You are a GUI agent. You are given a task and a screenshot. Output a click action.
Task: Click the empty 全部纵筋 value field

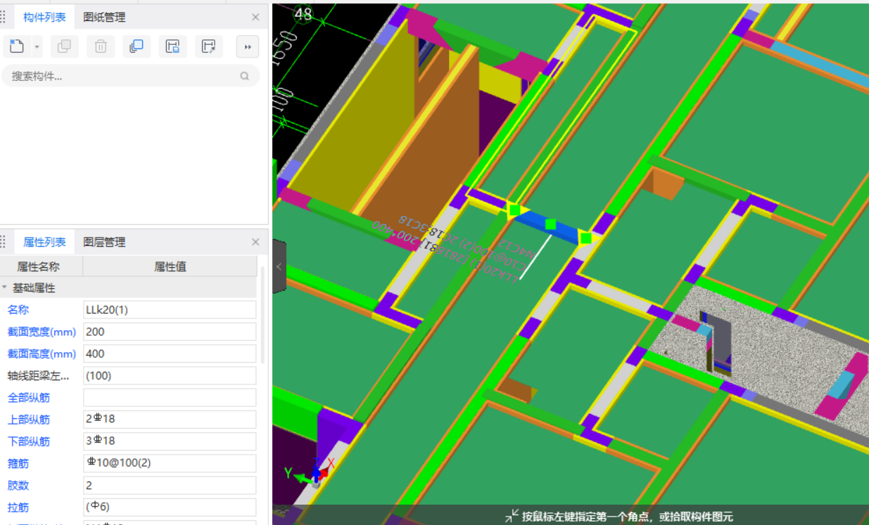coord(170,398)
